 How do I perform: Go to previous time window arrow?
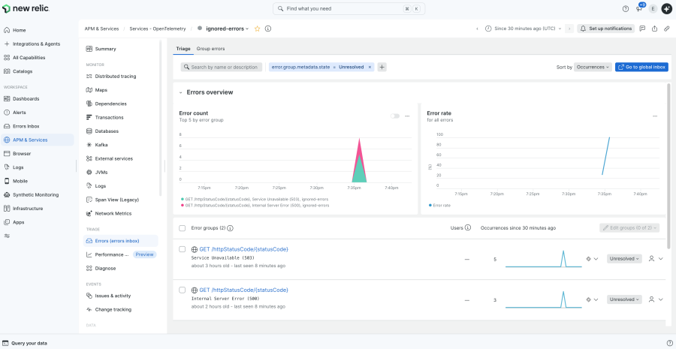[x=477, y=29]
